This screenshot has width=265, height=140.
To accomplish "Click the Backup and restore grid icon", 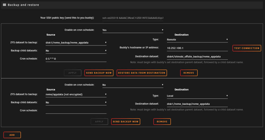I will [x=5, y=5].
